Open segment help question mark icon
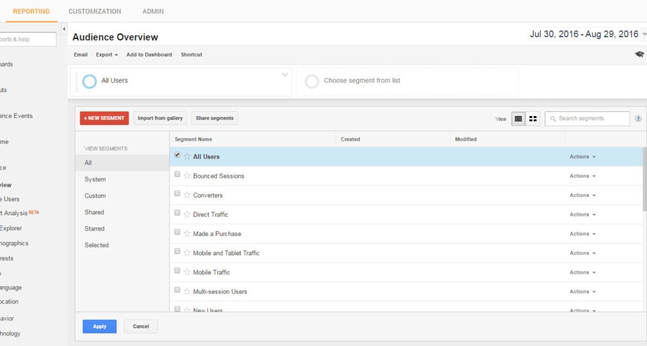Screen dimensions: 647x346 (638, 119)
